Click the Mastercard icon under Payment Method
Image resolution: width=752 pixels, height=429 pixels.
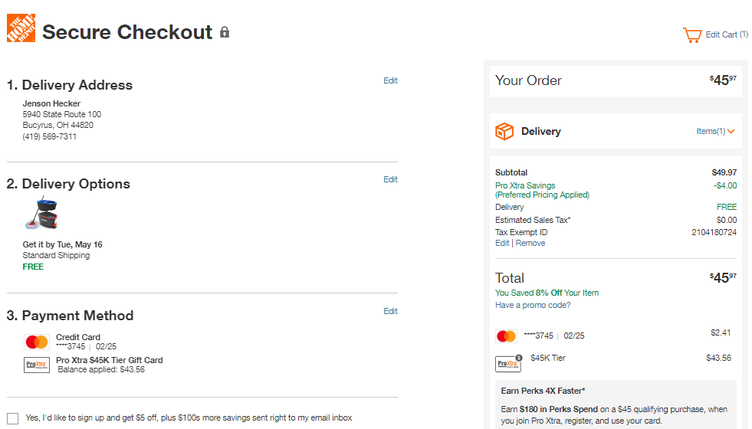click(37, 342)
